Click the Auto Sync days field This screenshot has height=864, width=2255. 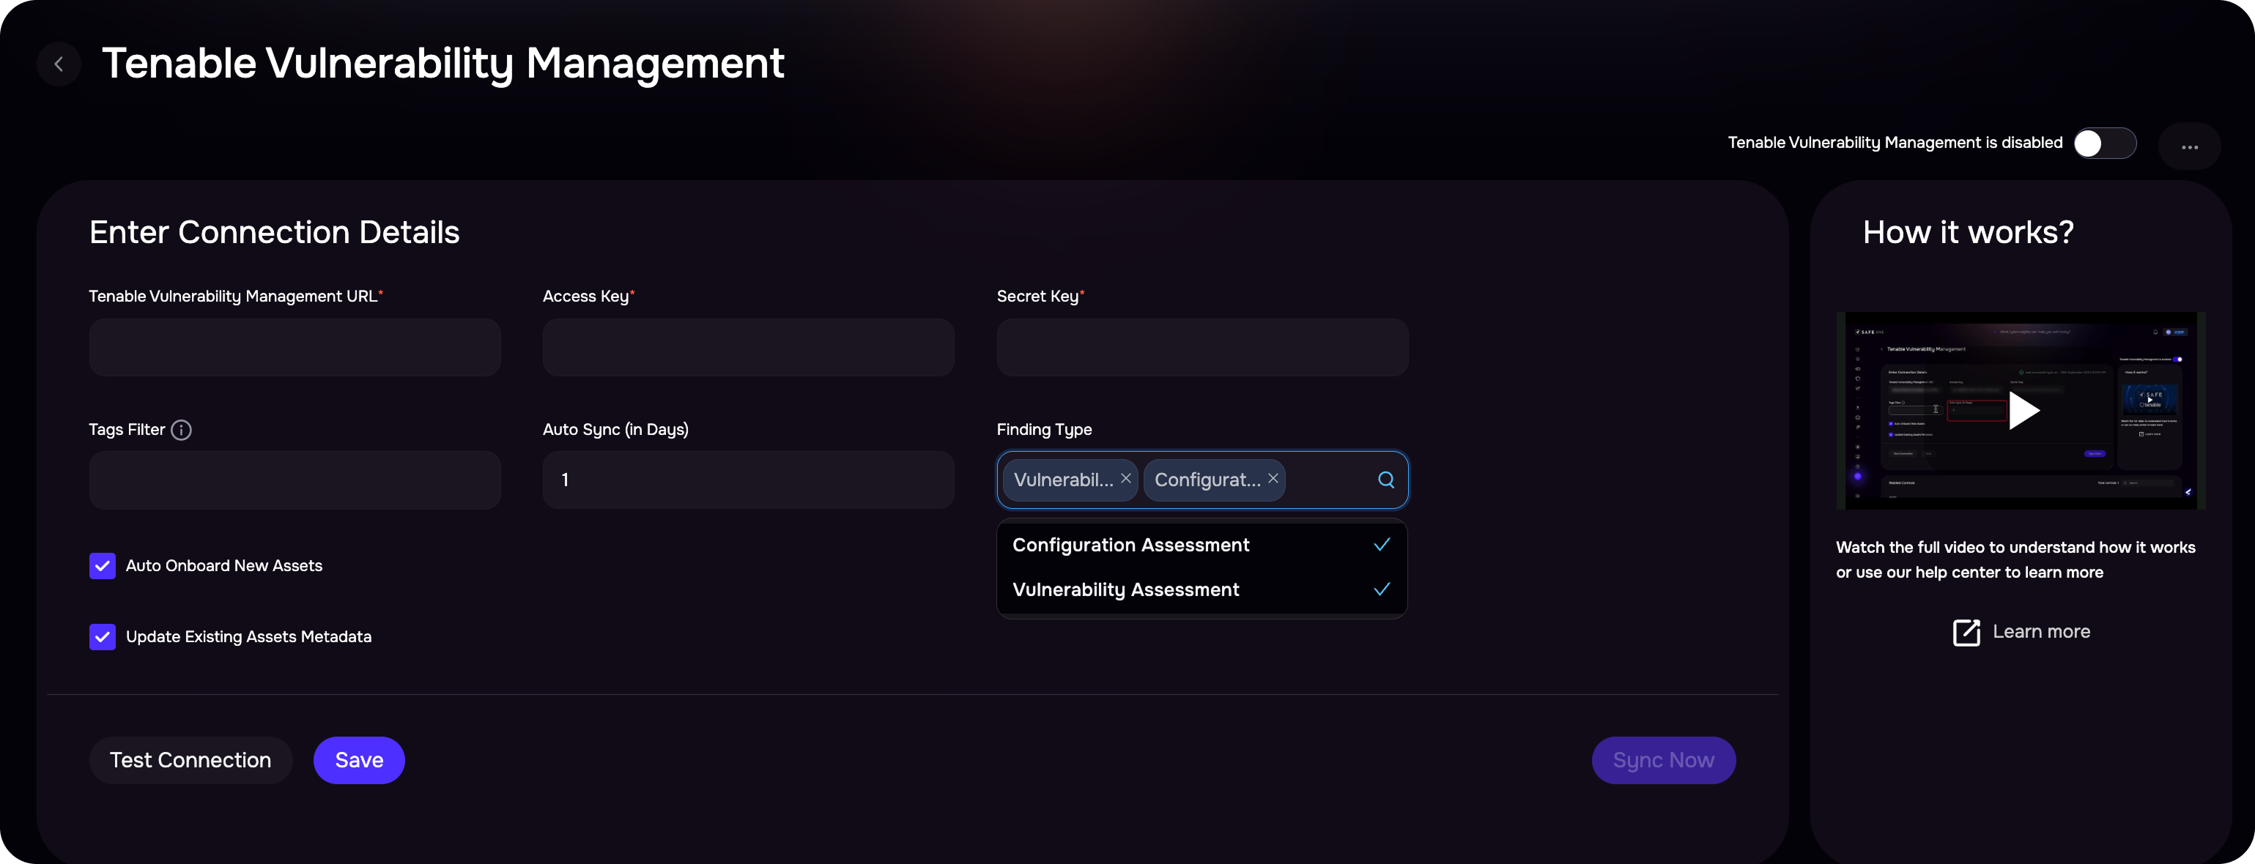click(747, 480)
